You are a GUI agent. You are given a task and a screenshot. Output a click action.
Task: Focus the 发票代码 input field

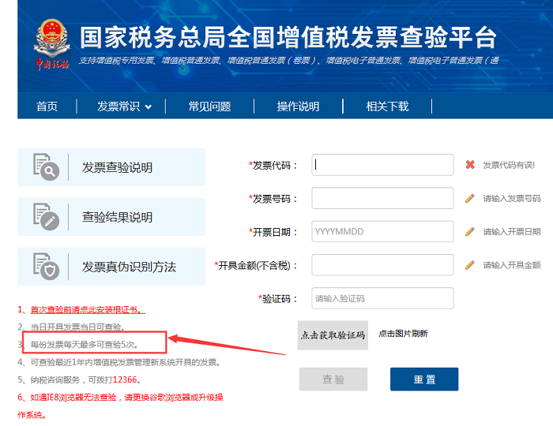382,165
